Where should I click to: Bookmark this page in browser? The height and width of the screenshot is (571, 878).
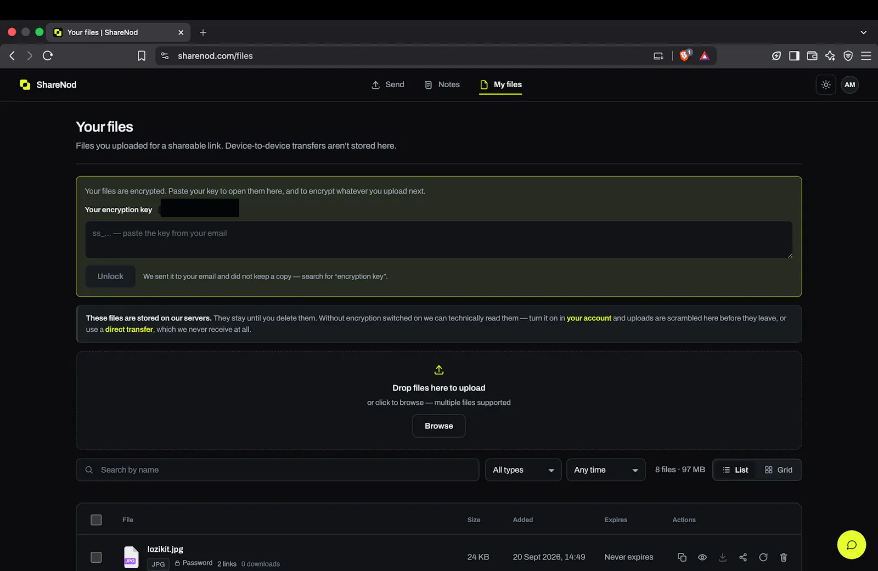[x=142, y=56]
